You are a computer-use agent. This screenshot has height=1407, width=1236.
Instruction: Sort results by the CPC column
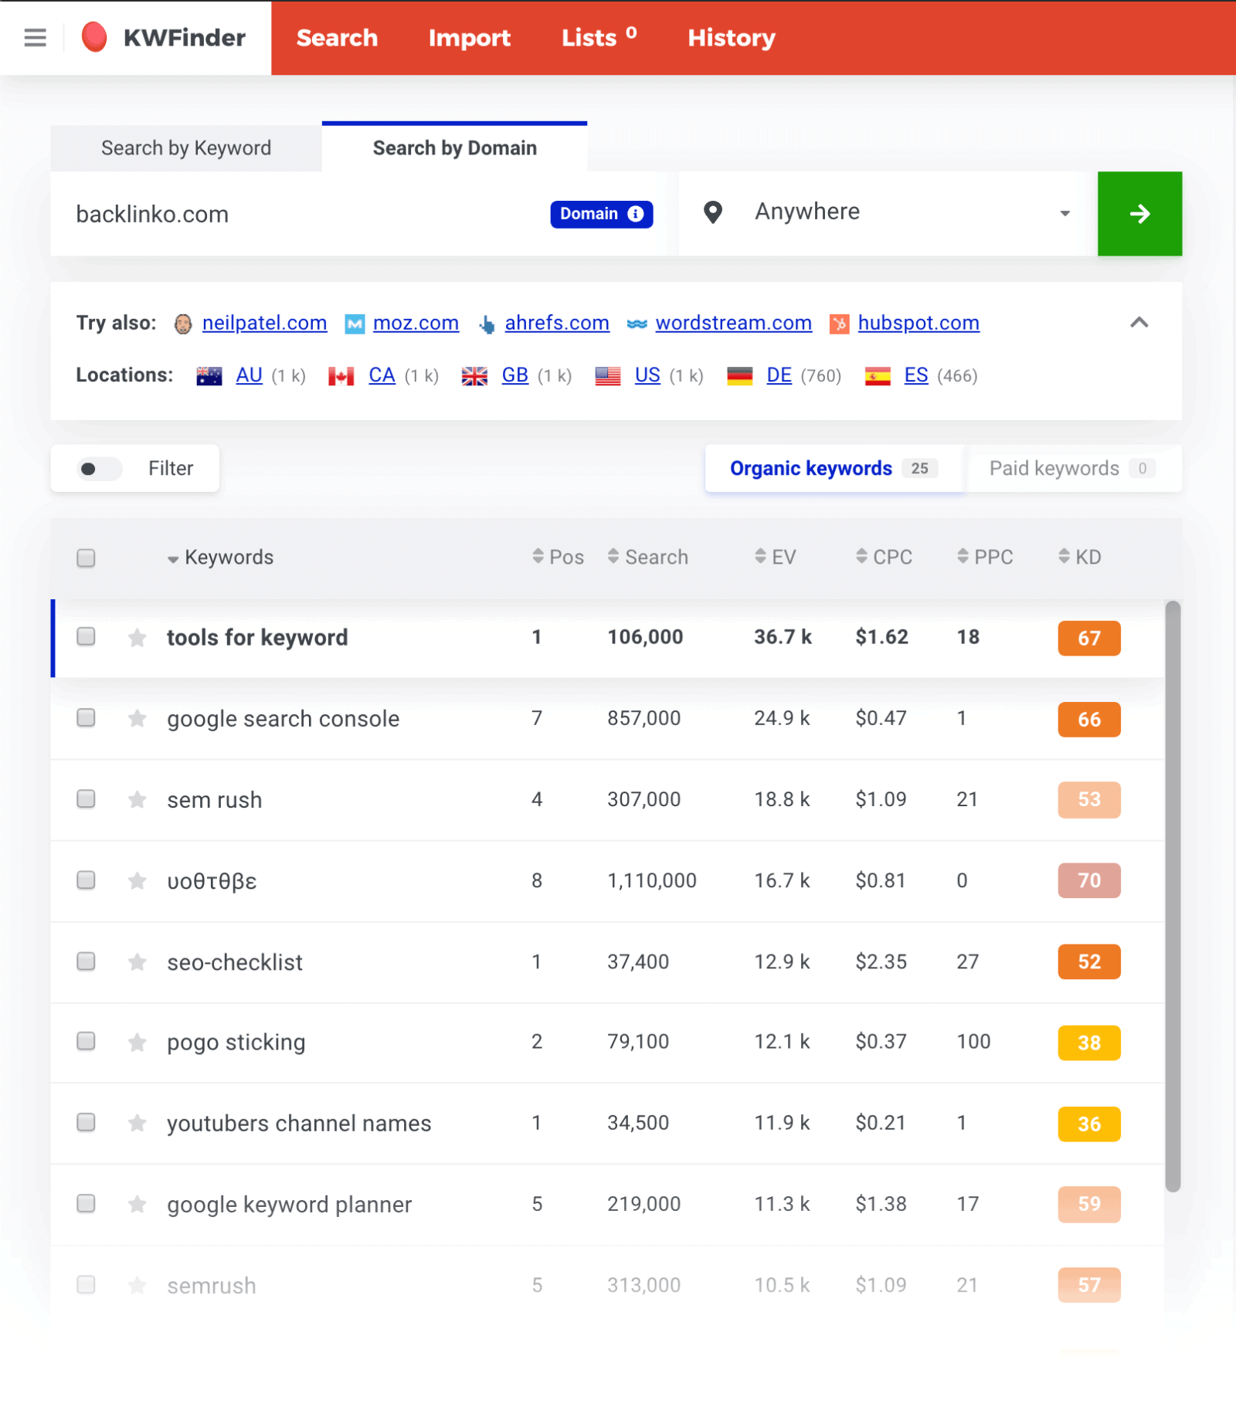pos(883,557)
